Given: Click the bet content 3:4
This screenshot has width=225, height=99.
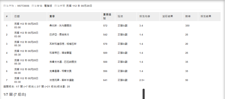Looking at the screenshot, I should 141,26.
